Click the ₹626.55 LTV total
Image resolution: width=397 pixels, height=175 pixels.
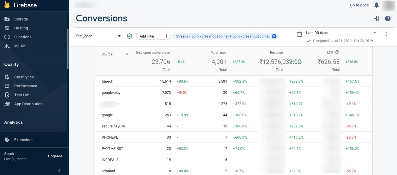click(329, 62)
